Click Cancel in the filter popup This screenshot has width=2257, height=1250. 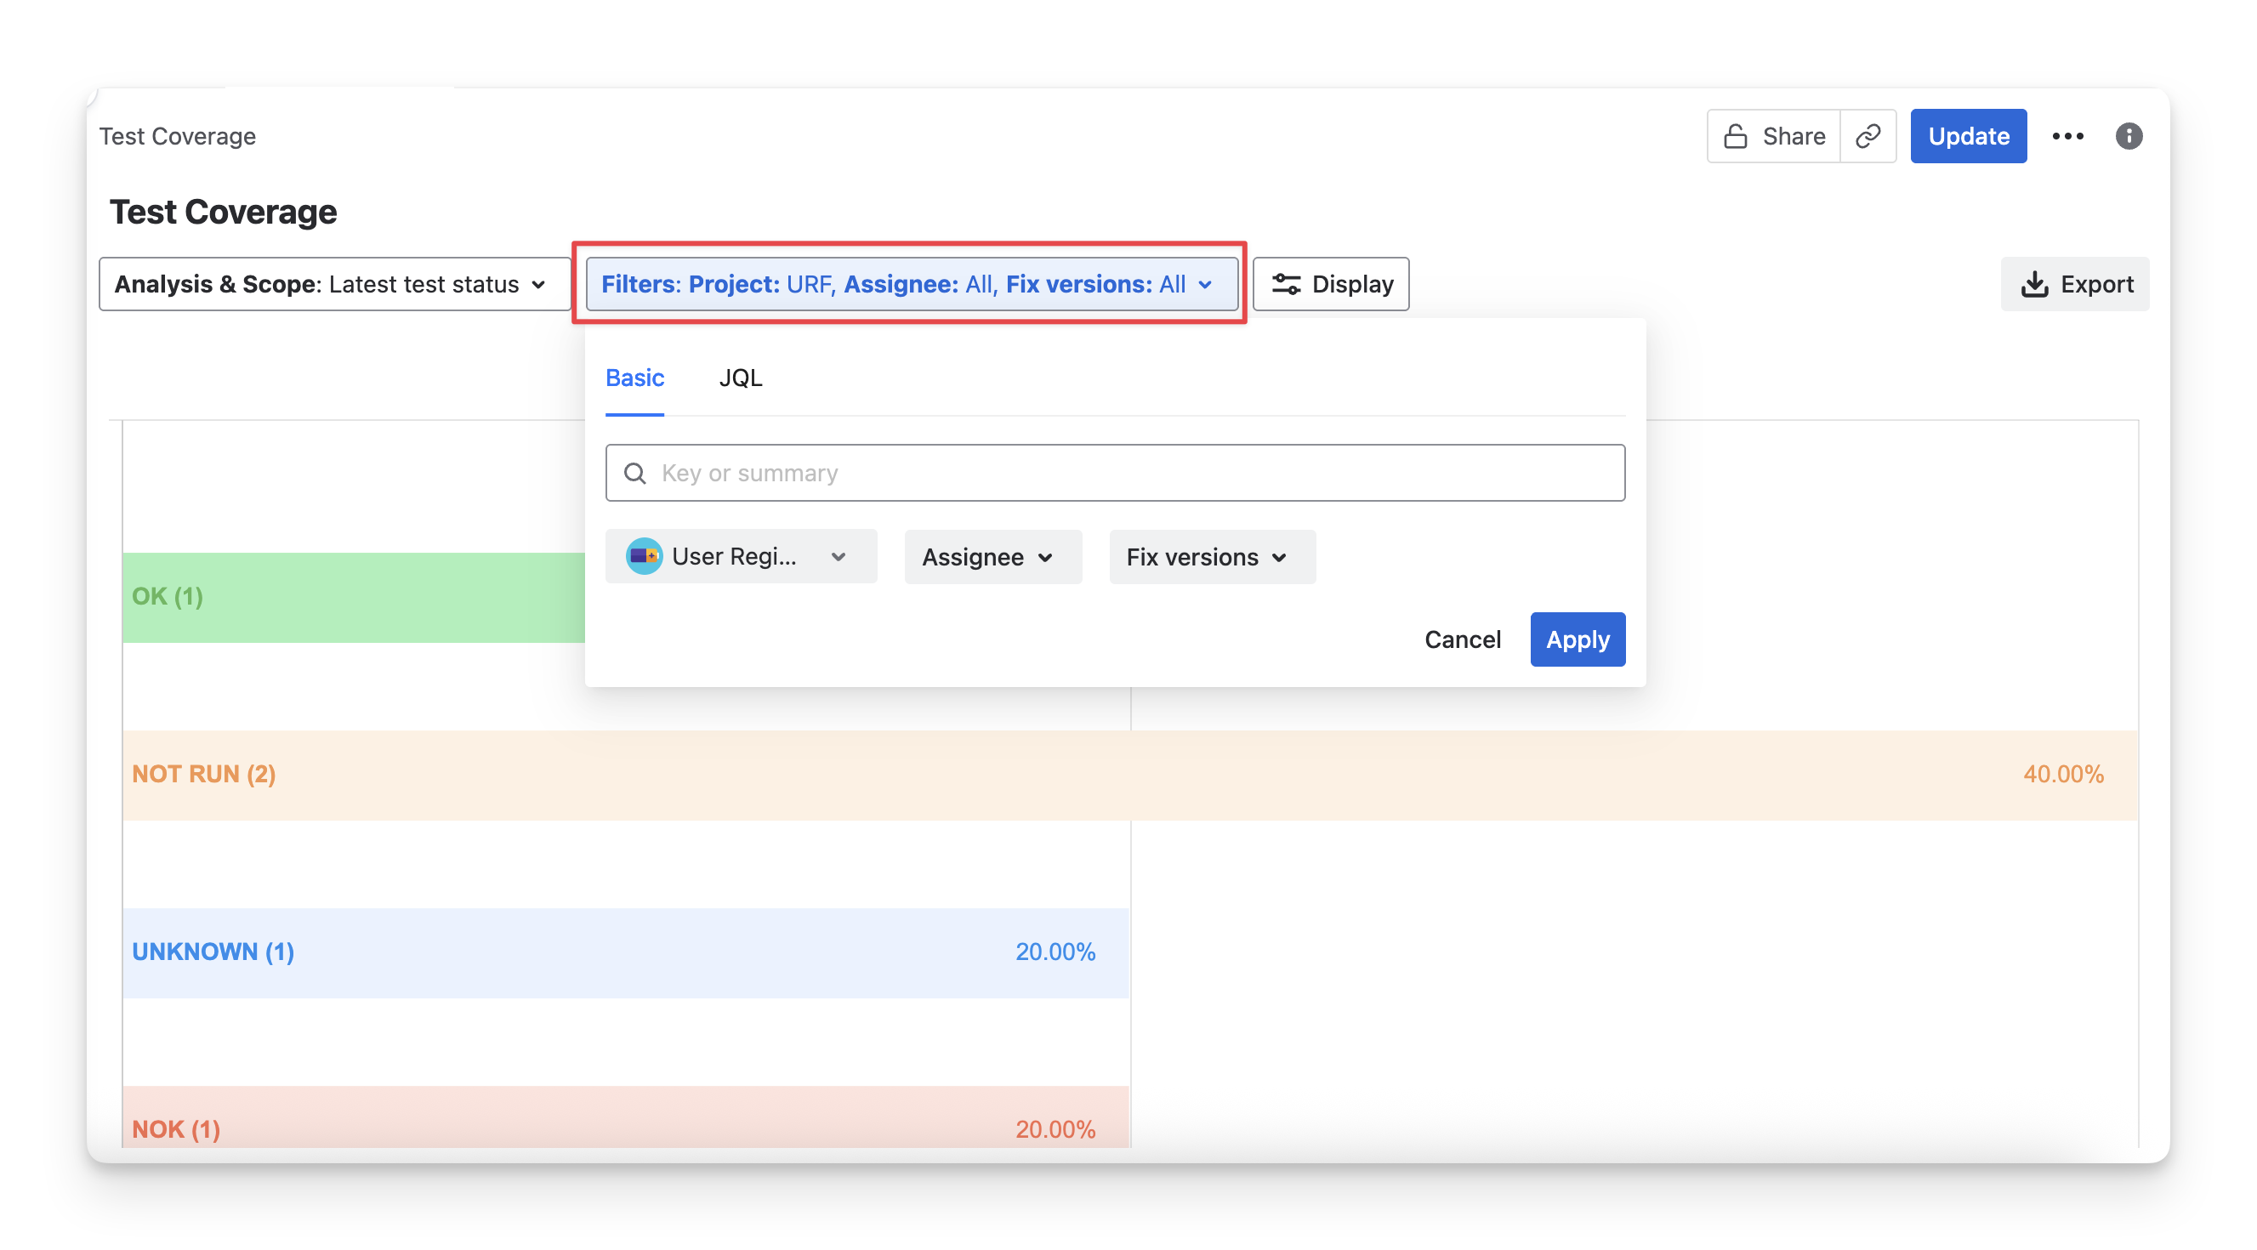[1462, 639]
